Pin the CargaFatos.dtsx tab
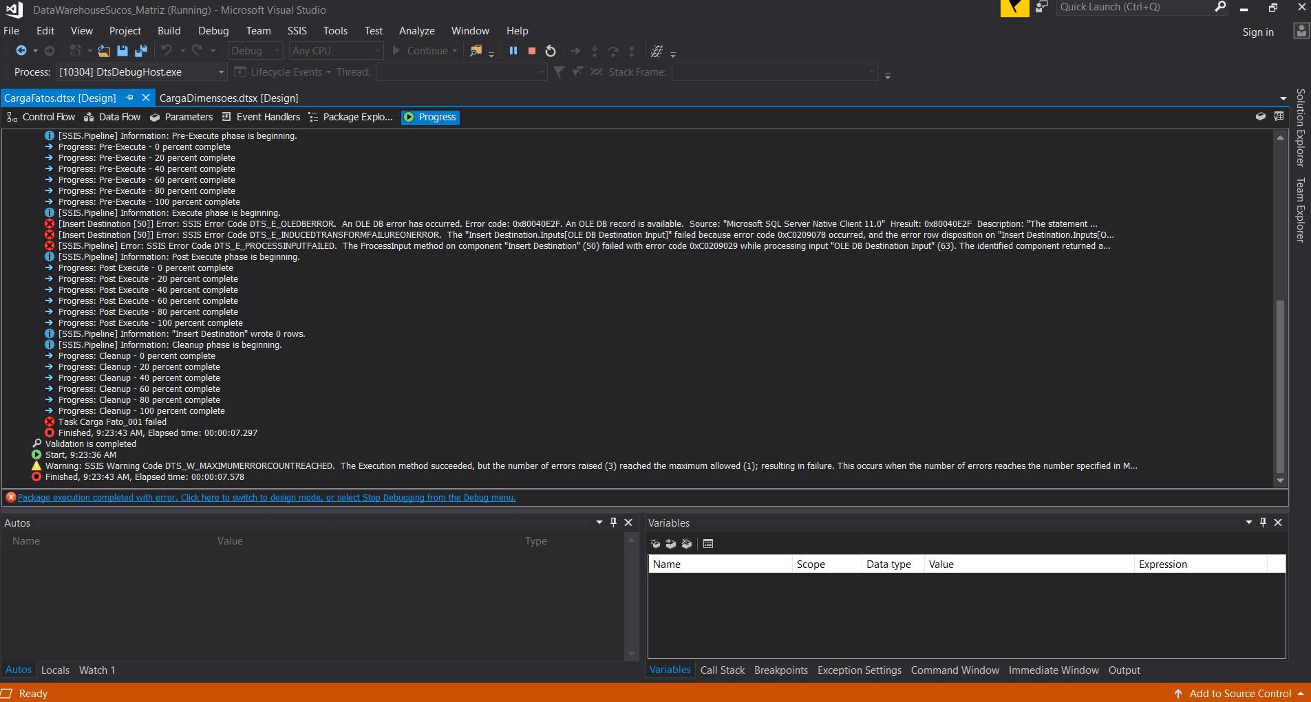Screen dimensions: 1311x702 129,98
